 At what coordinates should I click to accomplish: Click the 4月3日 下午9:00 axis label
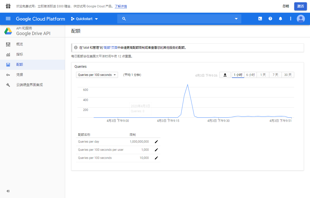pyautogui.click(x=118, y=121)
